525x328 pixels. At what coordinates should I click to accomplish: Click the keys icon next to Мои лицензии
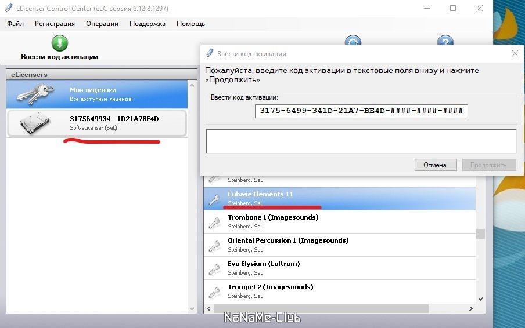(36, 93)
